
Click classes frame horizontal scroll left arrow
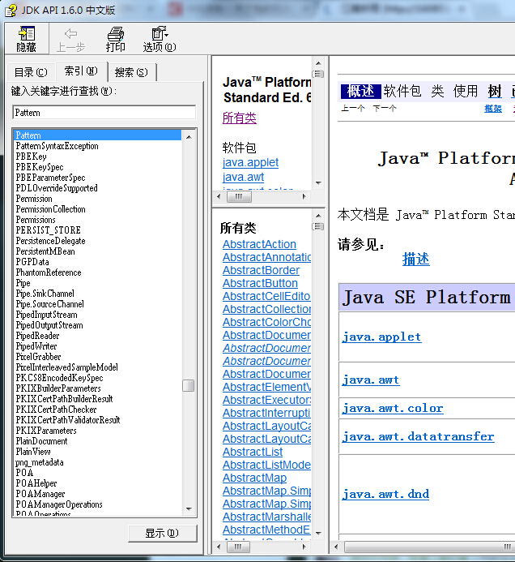click(219, 547)
